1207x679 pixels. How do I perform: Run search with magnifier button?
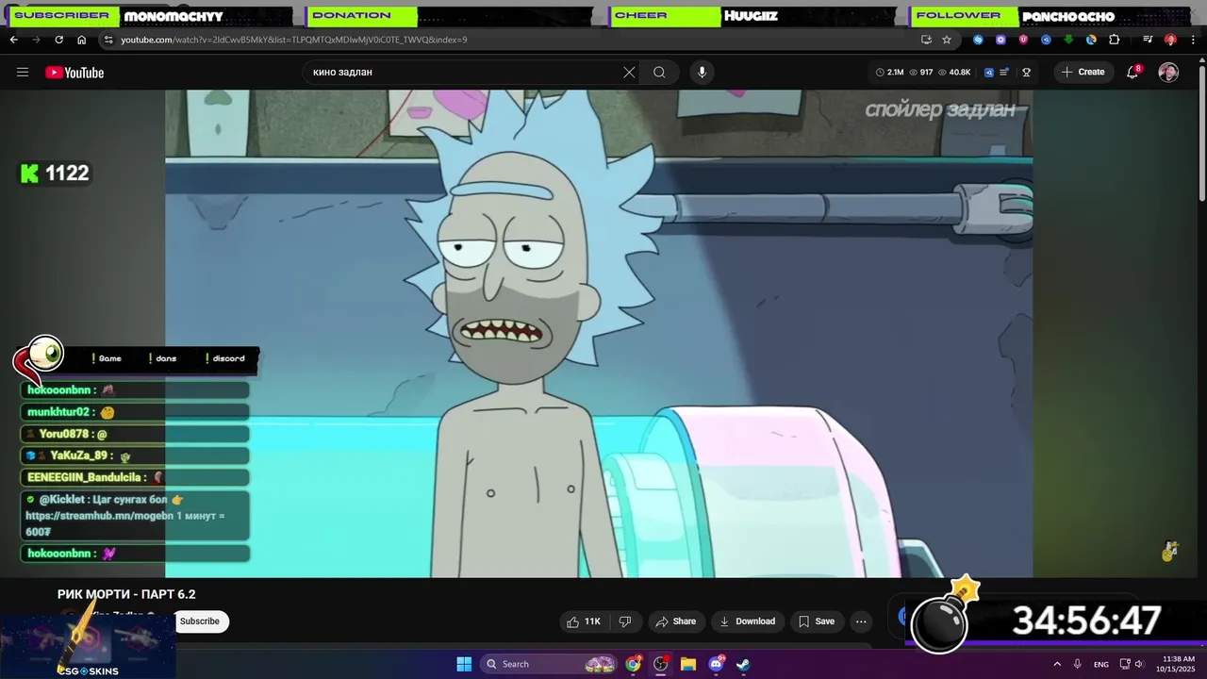coord(659,73)
